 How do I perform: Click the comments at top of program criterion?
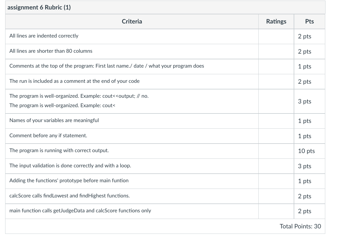point(107,66)
